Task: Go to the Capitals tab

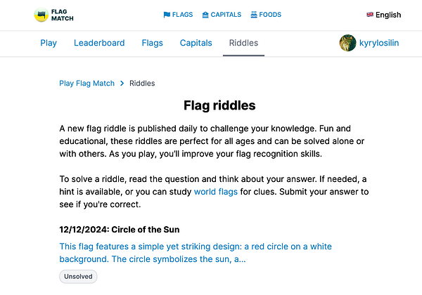Action: (196, 43)
